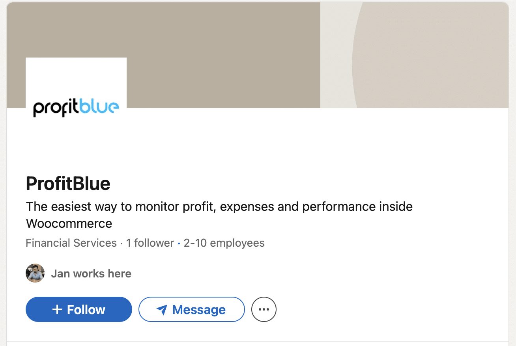Click the Follow button
The image size is (516, 346).
click(79, 309)
